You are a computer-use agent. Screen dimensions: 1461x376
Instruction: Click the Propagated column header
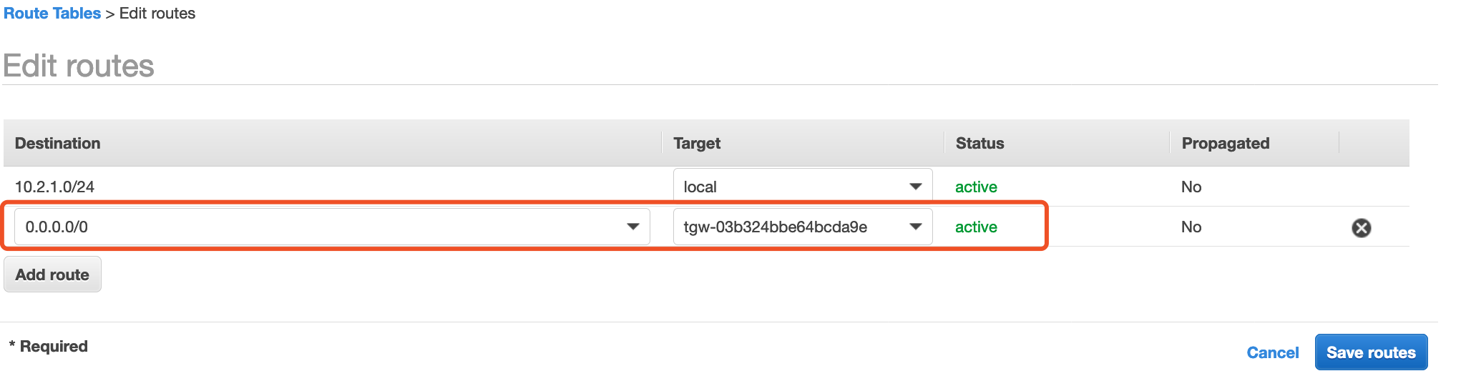1225,143
